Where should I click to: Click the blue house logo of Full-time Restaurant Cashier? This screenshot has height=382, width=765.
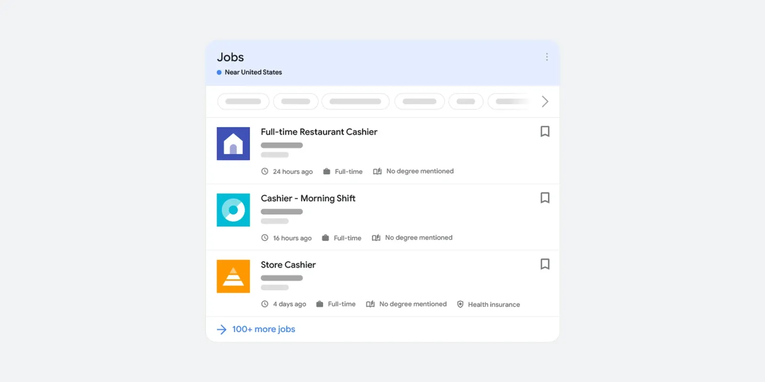tap(233, 144)
